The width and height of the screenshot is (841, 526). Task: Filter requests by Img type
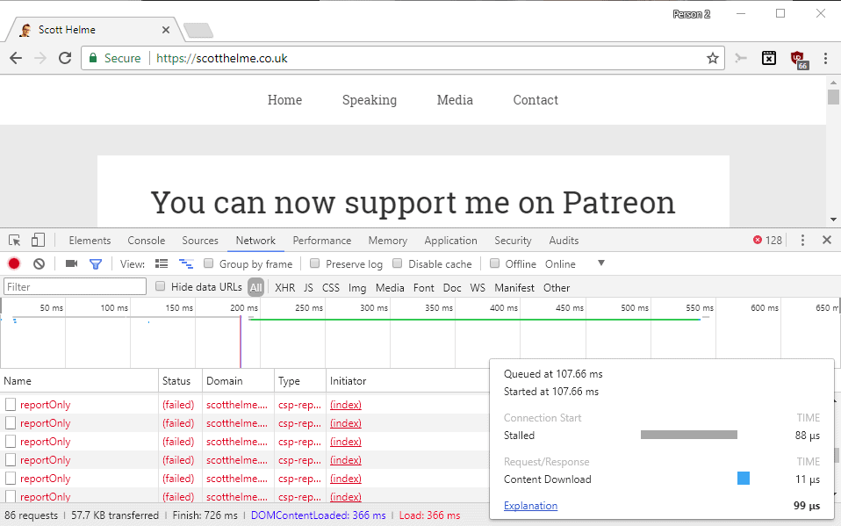point(357,288)
